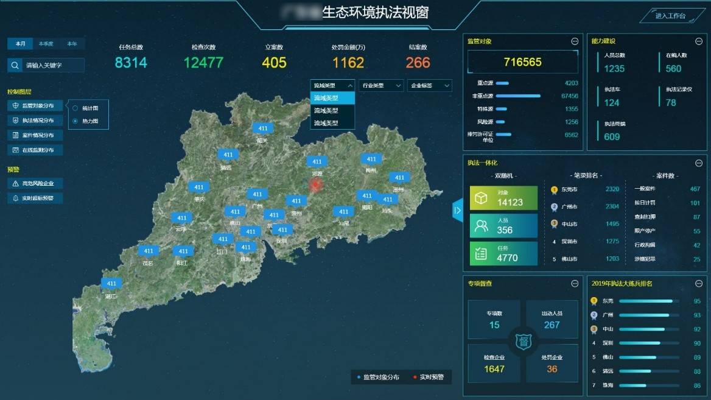Switch to the 本季度 tab

46,44
